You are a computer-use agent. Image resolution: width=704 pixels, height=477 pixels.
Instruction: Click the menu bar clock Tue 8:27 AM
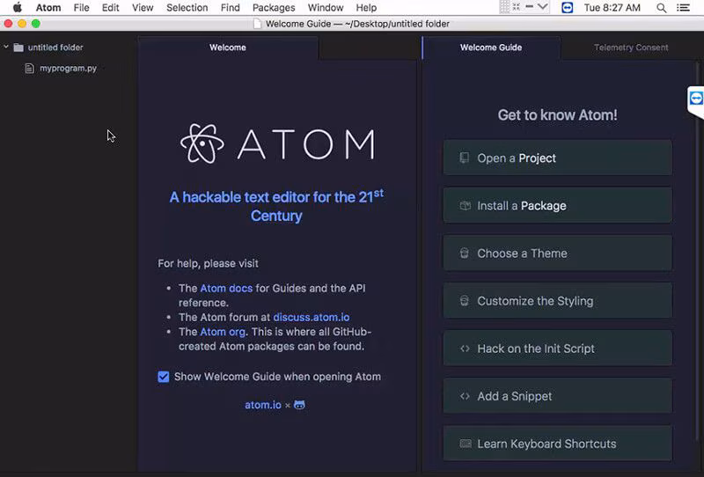[612, 8]
